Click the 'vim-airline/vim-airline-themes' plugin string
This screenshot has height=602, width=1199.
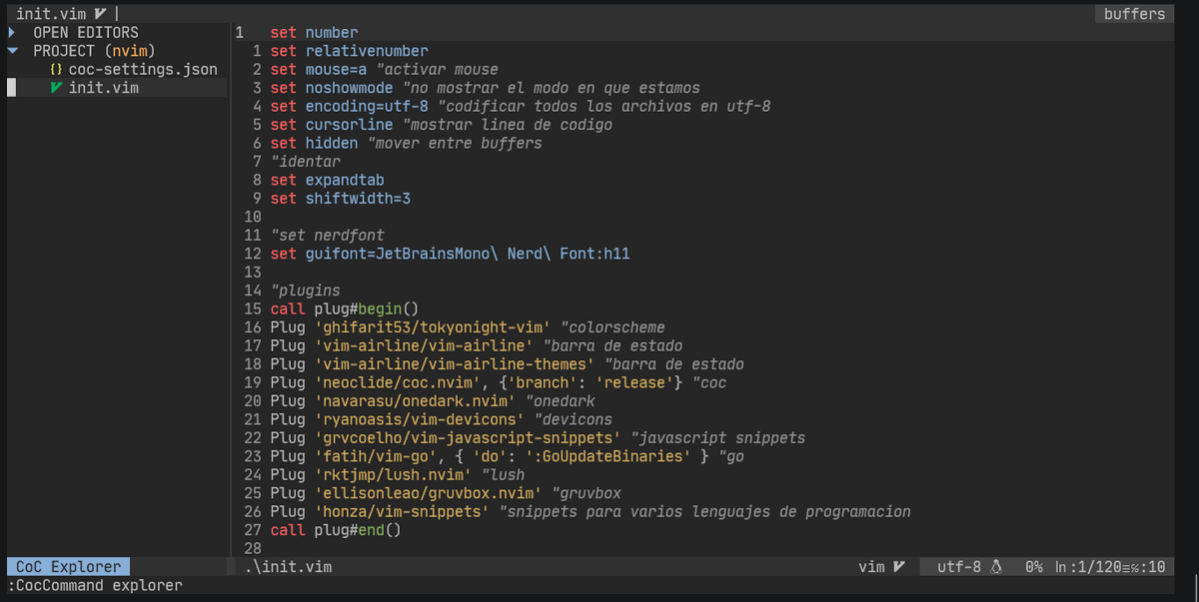coord(455,364)
